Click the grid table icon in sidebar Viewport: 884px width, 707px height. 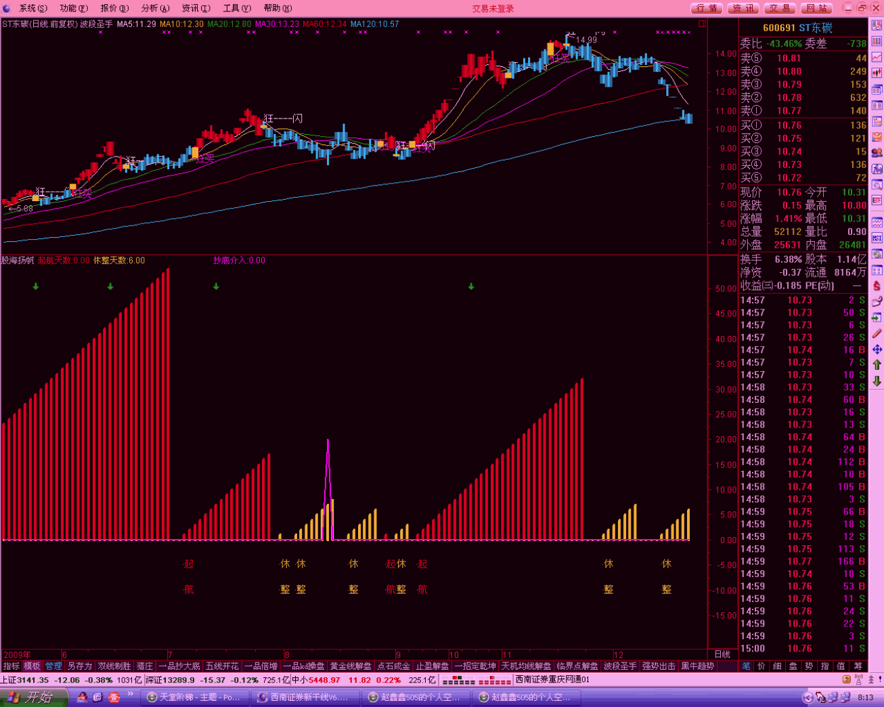coord(877,41)
